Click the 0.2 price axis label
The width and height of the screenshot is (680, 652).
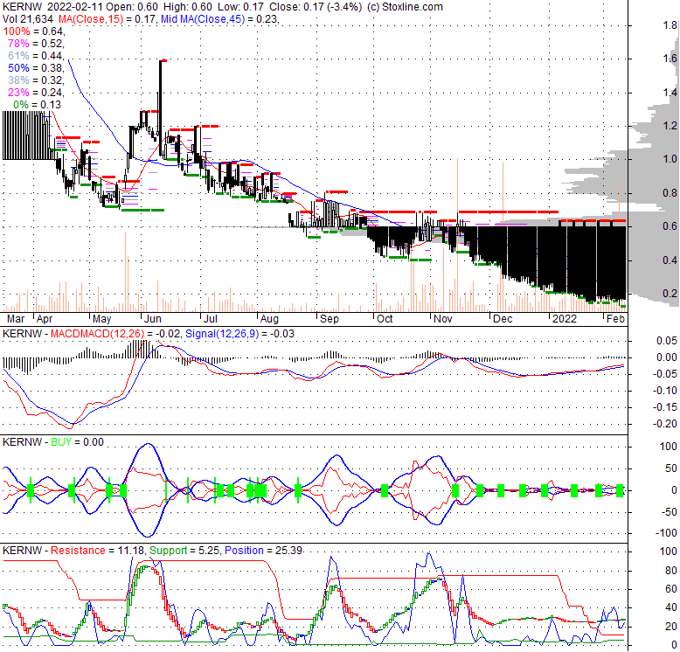[x=670, y=294]
